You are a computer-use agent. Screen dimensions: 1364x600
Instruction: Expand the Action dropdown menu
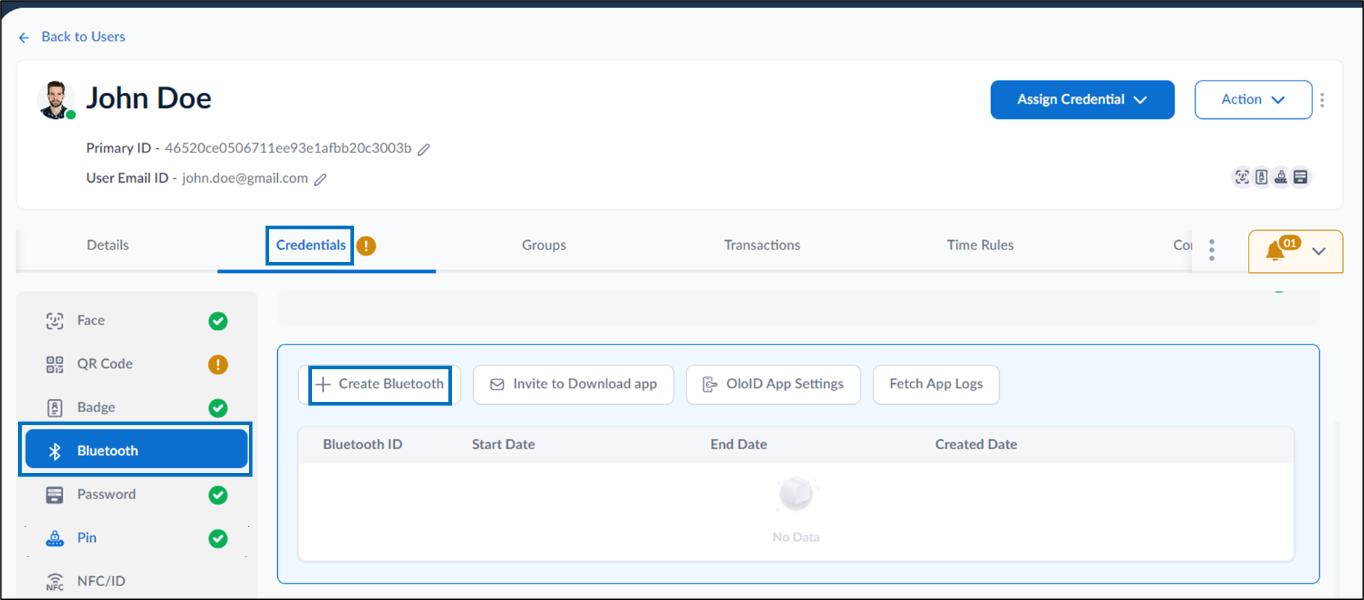coord(1253,99)
